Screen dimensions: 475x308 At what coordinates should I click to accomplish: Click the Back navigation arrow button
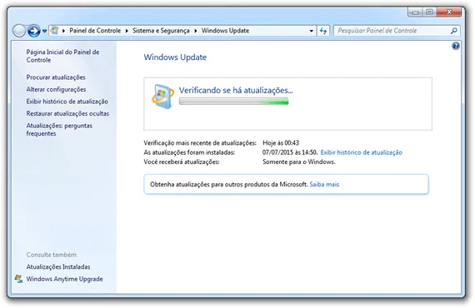pos(19,31)
